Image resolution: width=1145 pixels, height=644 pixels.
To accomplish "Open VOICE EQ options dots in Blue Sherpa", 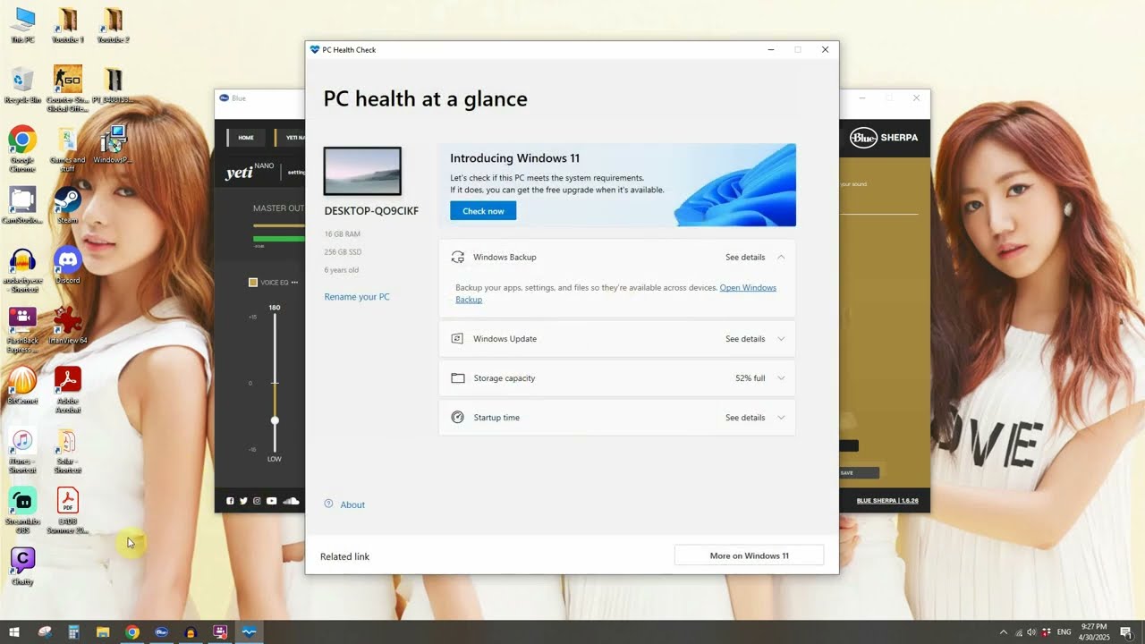I will (294, 283).
